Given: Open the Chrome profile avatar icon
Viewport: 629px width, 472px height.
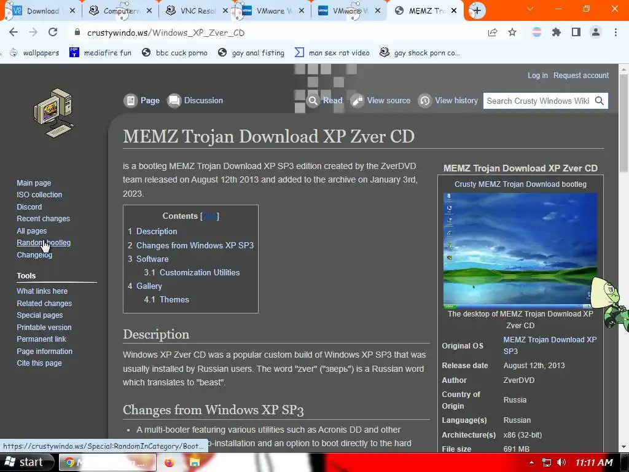Looking at the screenshot, I should pyautogui.click(x=596, y=32).
